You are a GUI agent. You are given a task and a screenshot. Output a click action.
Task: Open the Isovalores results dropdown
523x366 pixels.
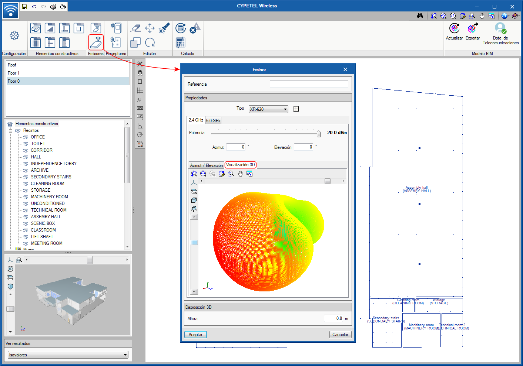point(68,355)
